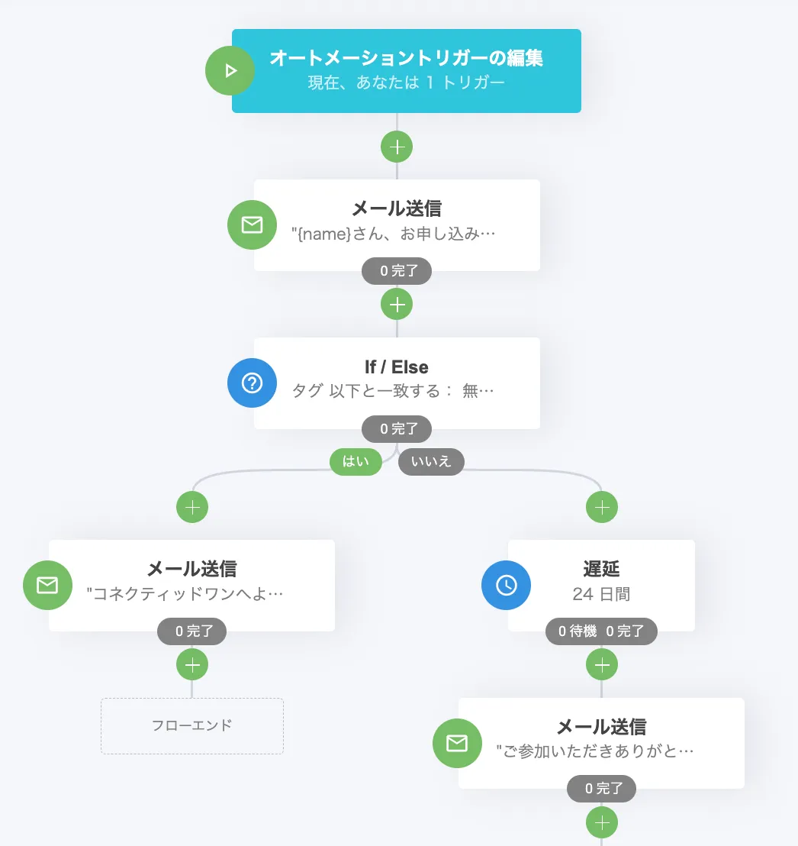This screenshot has width=798, height=846.
Task: Click envelope icon on "{name}さん" email step
Action: [252, 224]
